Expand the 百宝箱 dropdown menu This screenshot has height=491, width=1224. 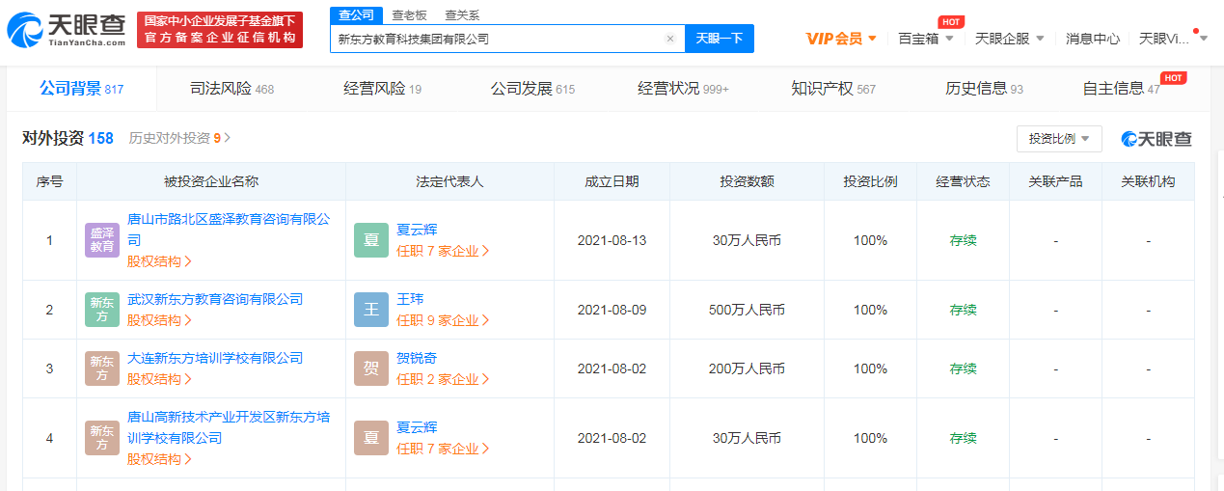pos(925,39)
